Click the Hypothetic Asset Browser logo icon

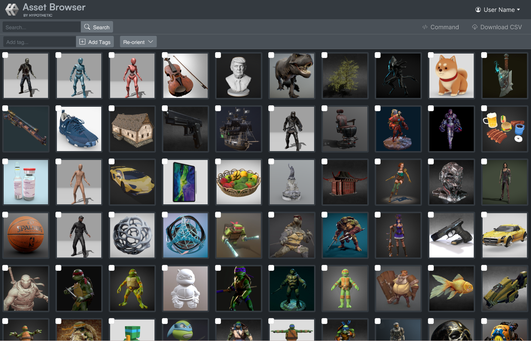tap(12, 10)
